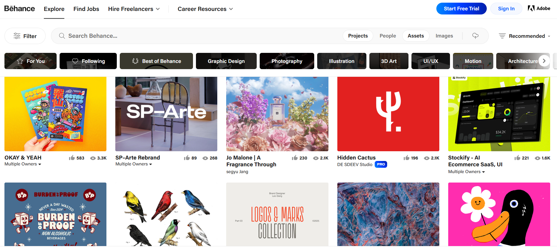Select the Illustration category
Image resolution: width=557 pixels, height=249 pixels.
342,61
